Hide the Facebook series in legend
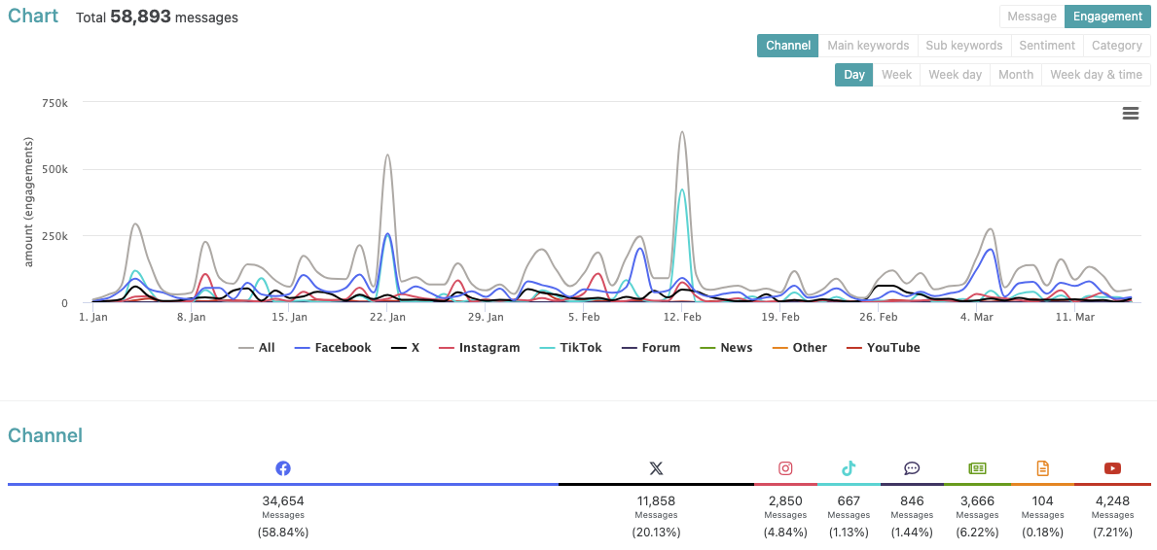 (x=333, y=348)
